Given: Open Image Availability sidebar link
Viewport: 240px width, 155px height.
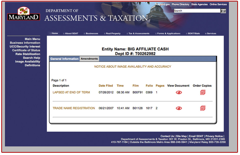Looking at the screenshot, I should pos(28,62).
